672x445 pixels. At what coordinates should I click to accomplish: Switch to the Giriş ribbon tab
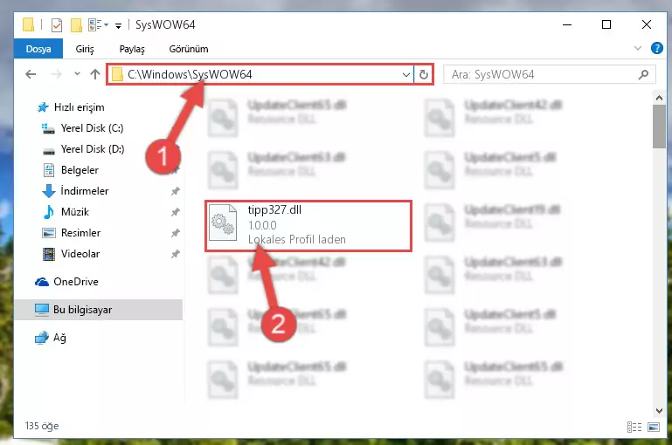pyautogui.click(x=85, y=49)
